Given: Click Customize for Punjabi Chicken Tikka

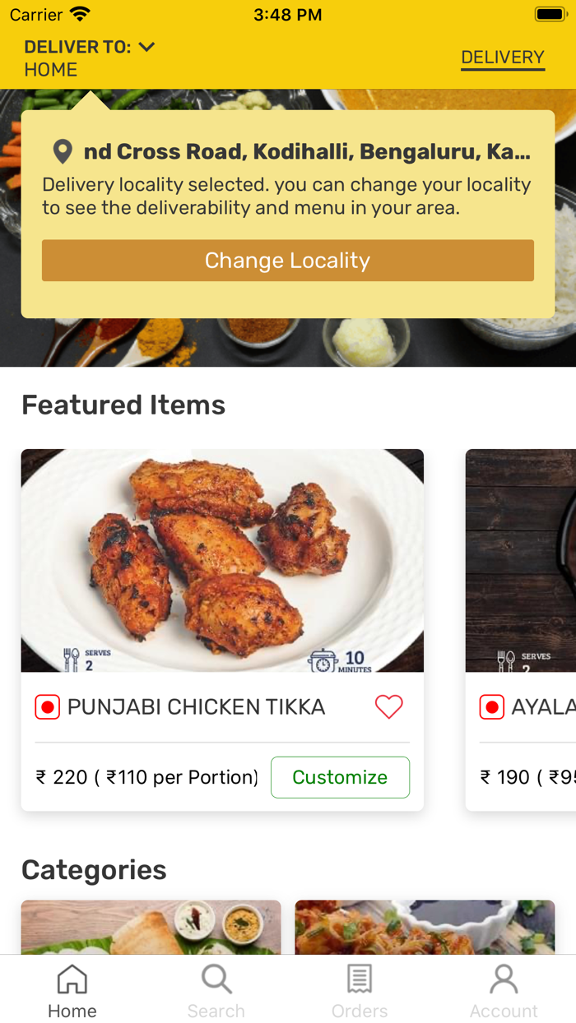Looking at the screenshot, I should 340,777.
